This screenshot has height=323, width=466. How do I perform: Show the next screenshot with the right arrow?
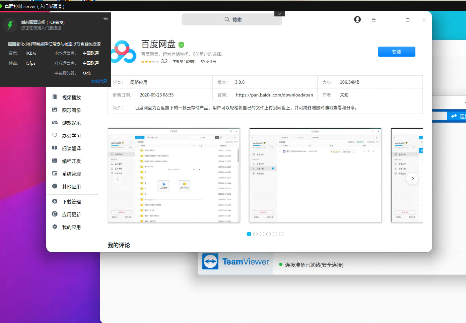412,179
